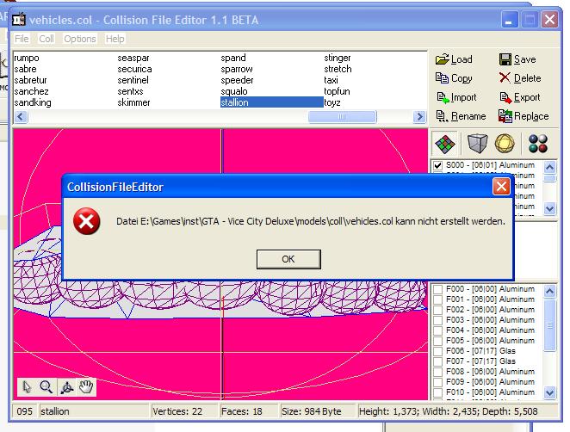Toggle the colored mesh faces view
The width and height of the screenshot is (570, 432).
[444, 143]
